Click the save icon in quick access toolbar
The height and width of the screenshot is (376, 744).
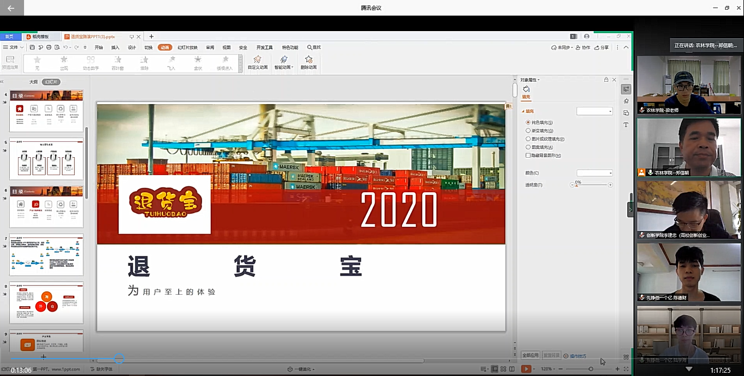[x=32, y=47]
